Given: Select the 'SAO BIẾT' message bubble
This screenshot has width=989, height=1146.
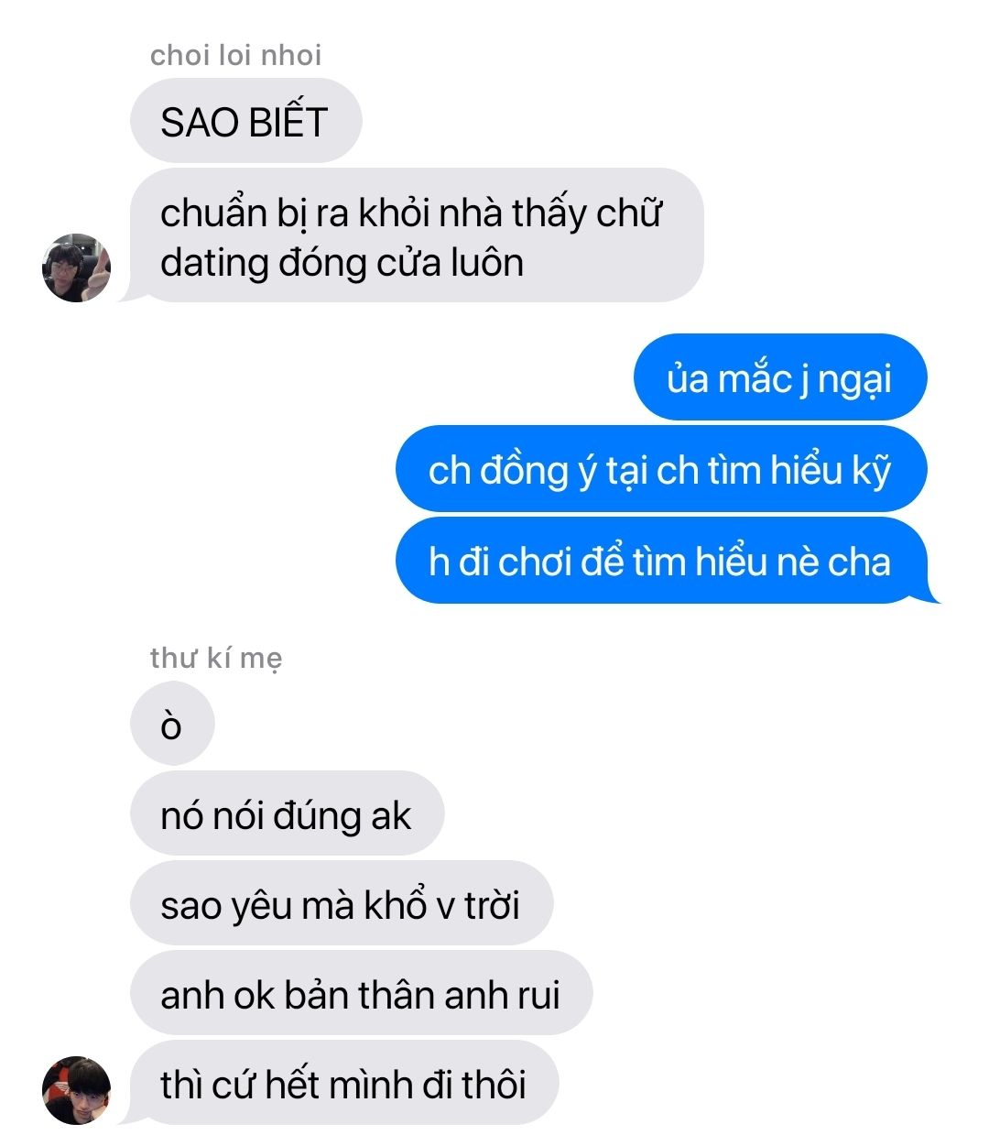Looking at the screenshot, I should tap(245, 121).
